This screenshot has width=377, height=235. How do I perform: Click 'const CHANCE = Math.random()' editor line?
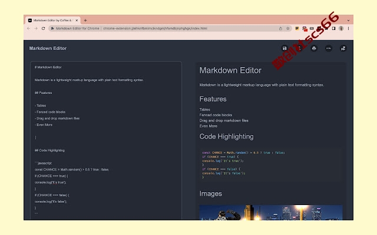tap(72, 170)
